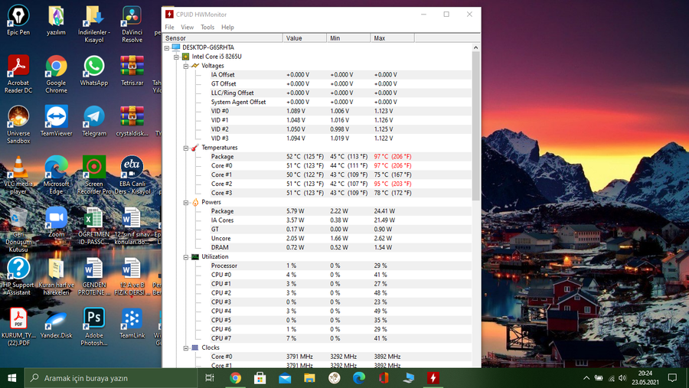The height and width of the screenshot is (388, 689).
Task: Click the Intel Core i5 8265U processor icon
Action: (x=186, y=57)
